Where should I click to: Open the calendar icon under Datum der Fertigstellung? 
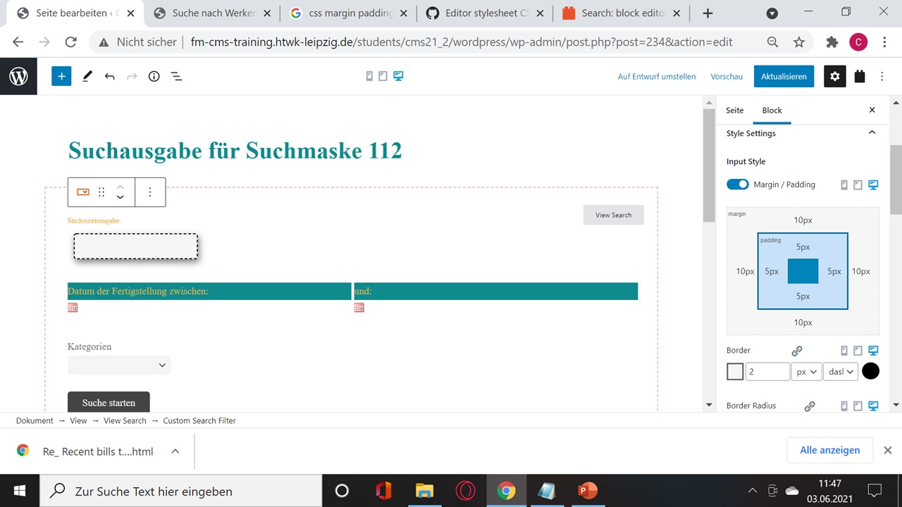(x=73, y=308)
